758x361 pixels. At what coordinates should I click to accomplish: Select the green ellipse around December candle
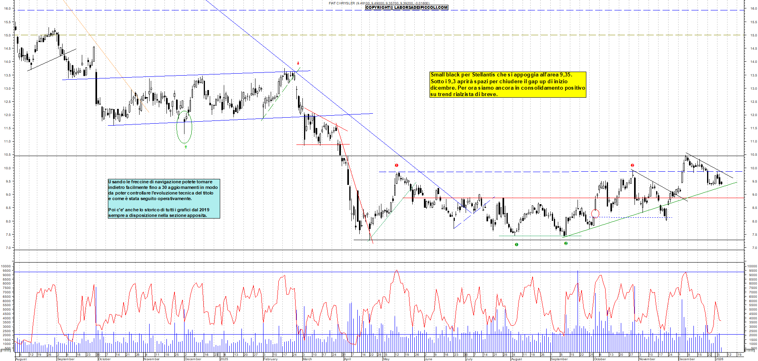184,127
